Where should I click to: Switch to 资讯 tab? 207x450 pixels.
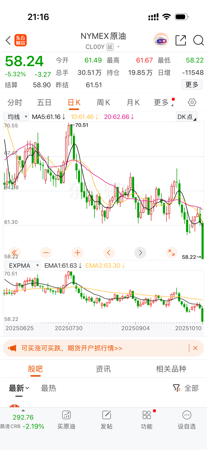point(103,369)
